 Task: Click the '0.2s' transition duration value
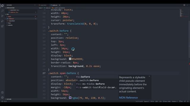(x=89, y=66)
